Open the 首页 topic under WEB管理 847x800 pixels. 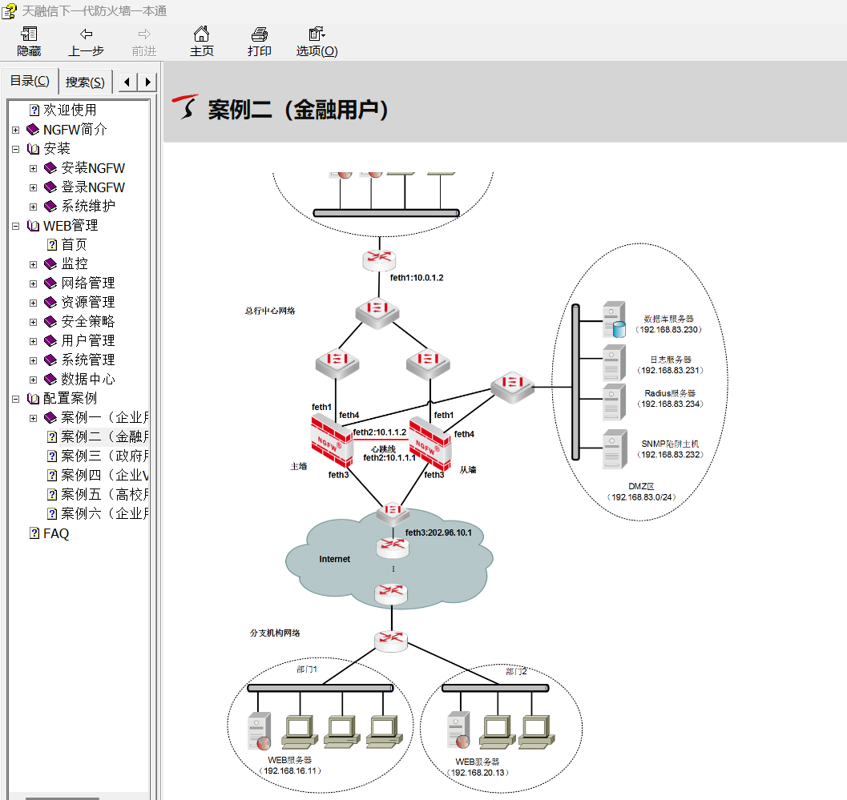point(75,245)
